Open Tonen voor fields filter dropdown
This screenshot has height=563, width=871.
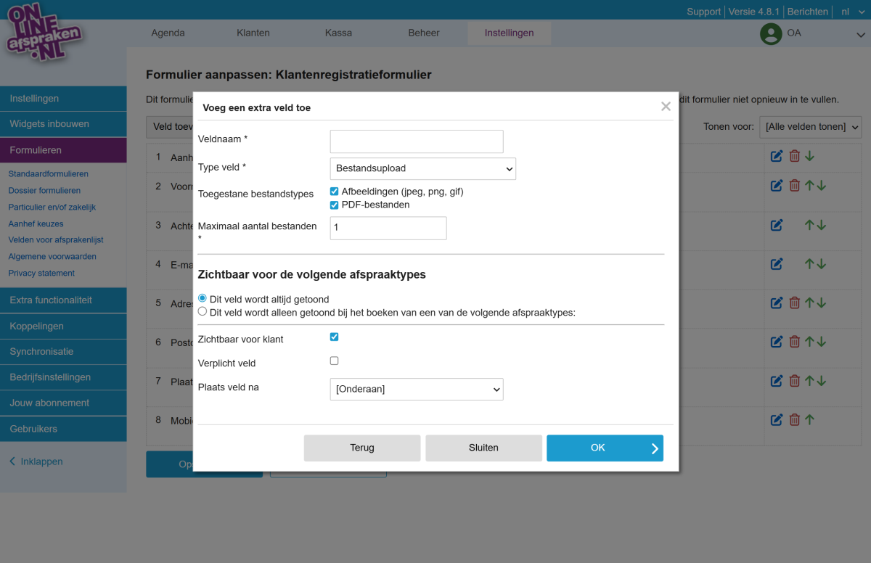(810, 126)
